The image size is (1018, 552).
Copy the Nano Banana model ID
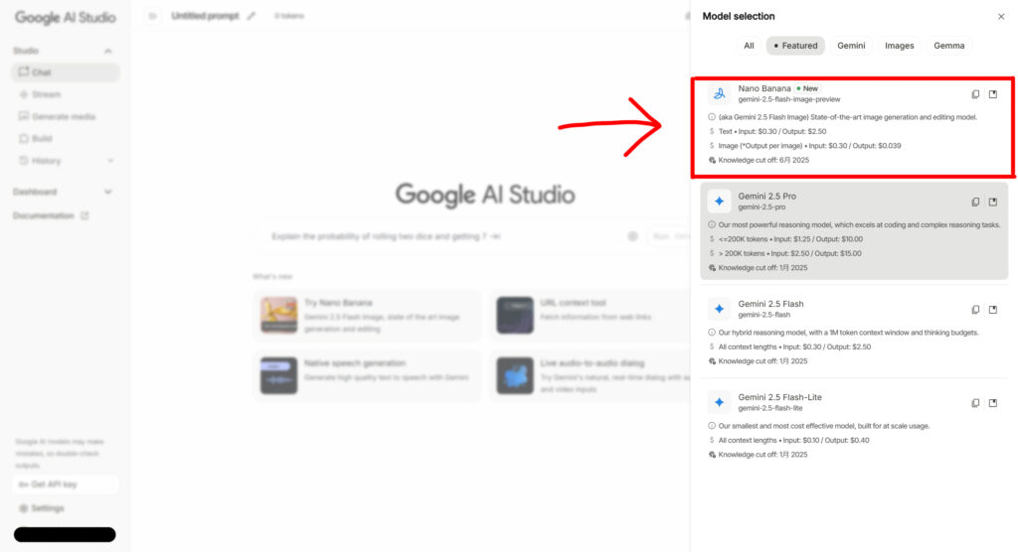(975, 94)
